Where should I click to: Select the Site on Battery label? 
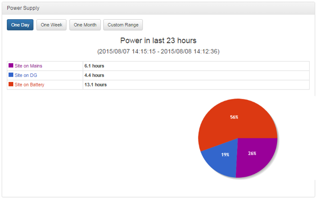30,85
